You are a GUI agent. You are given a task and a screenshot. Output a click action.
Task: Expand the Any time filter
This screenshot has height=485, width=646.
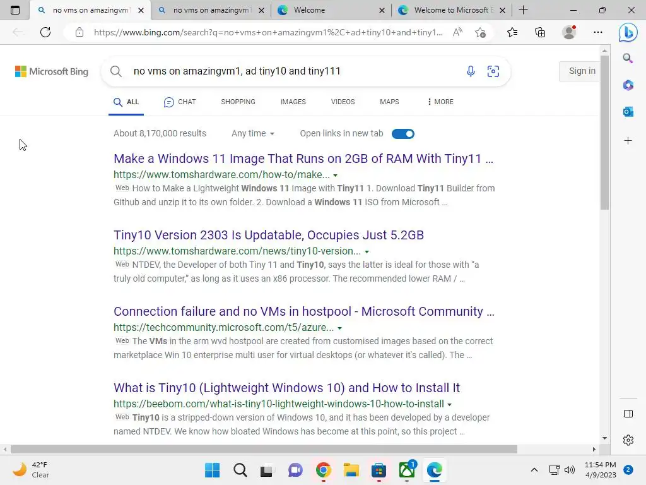coord(252,134)
